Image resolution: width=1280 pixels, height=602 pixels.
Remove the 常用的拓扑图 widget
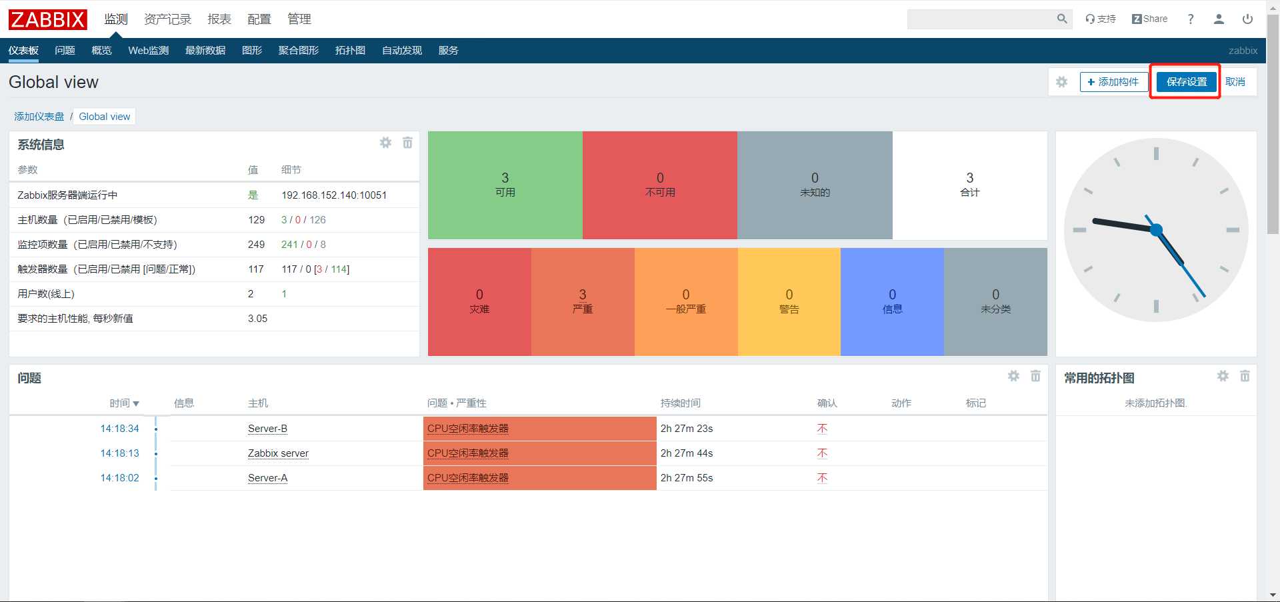click(1245, 376)
